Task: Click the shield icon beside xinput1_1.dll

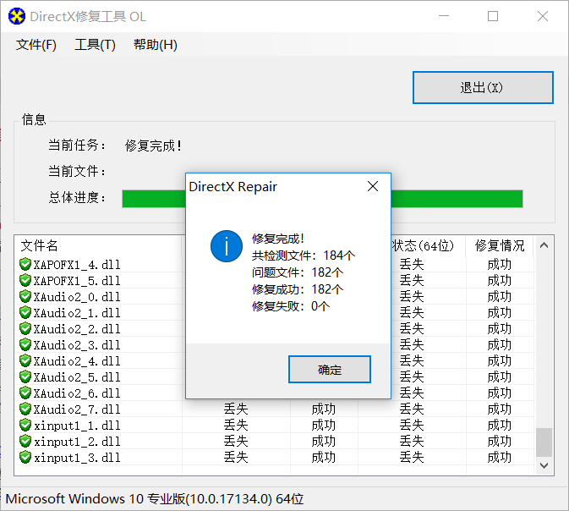Action: click(25, 425)
